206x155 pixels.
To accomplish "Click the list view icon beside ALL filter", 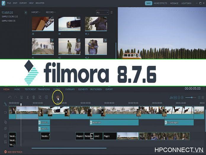I will (x=111, y=12).
